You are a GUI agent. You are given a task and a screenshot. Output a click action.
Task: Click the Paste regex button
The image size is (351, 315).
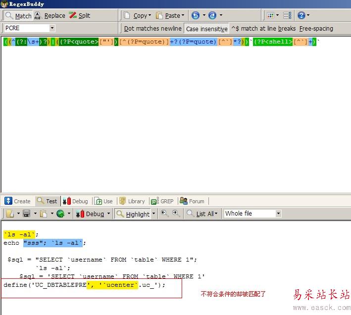pos(168,16)
